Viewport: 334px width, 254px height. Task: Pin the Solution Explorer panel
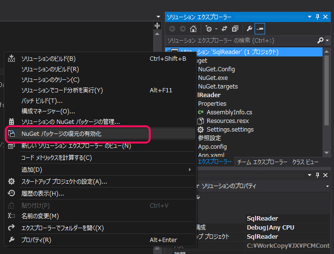click(317, 17)
